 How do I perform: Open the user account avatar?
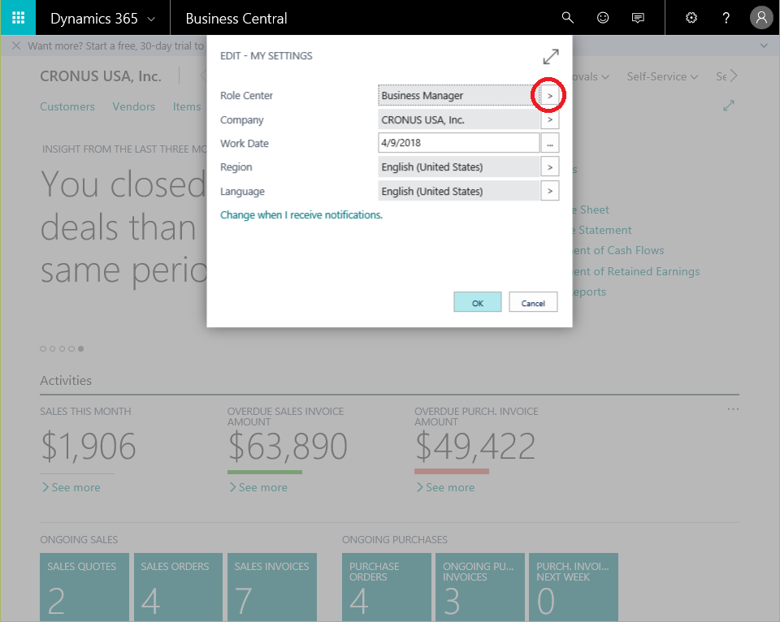click(761, 18)
